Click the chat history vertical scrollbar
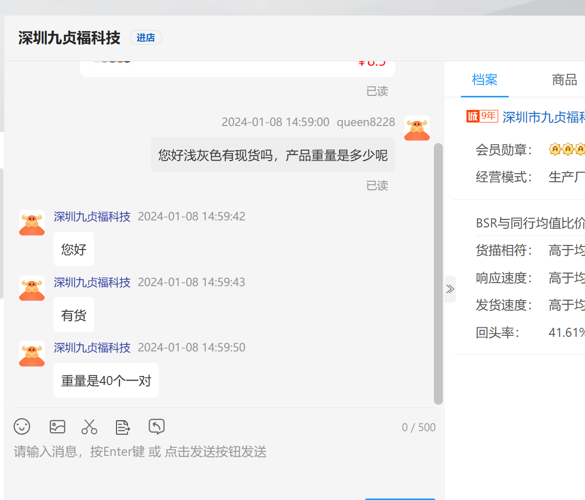Viewport: 585px width, 500px height. click(438, 273)
